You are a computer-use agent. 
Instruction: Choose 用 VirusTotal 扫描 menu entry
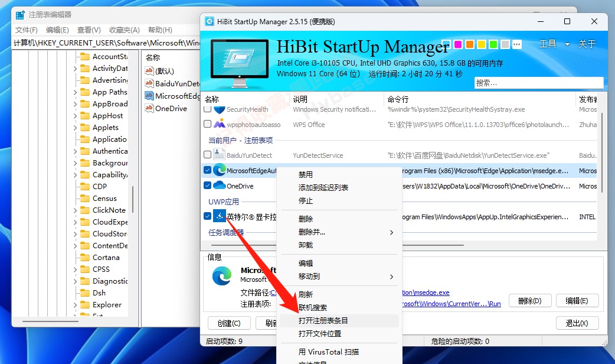pos(329,352)
